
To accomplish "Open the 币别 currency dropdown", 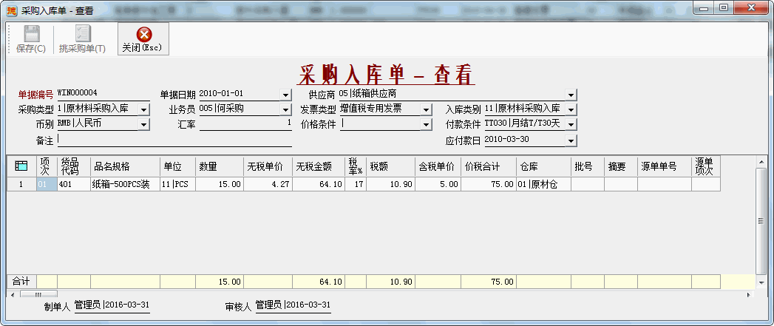I will pyautogui.click(x=143, y=124).
